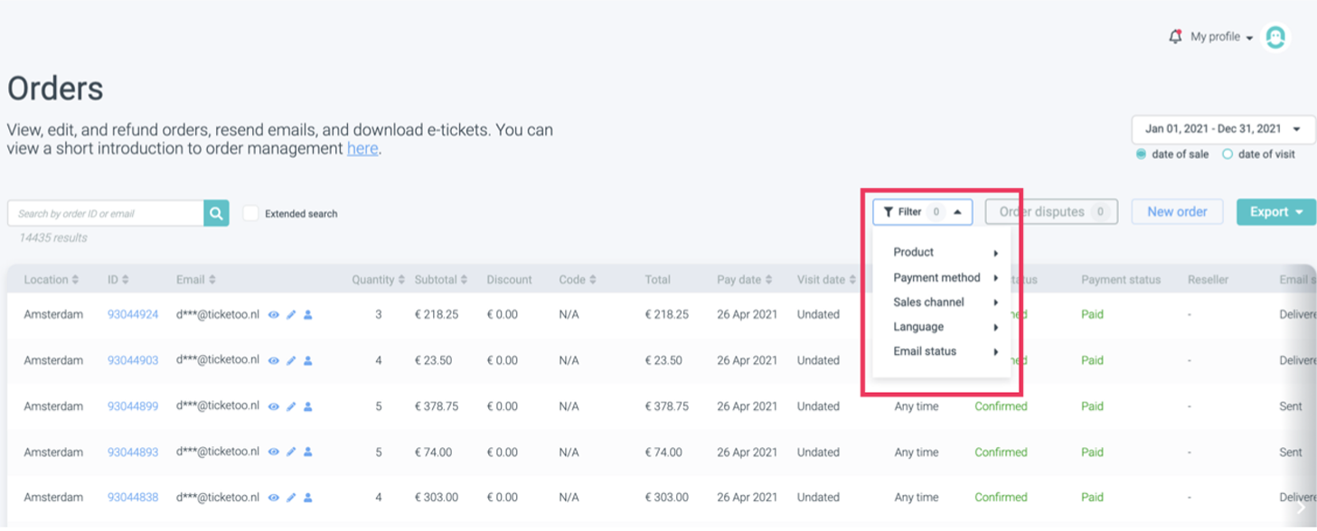Image resolution: width=1317 pixels, height=531 pixels.
Task: Open the date range dropdown
Action: point(1223,129)
